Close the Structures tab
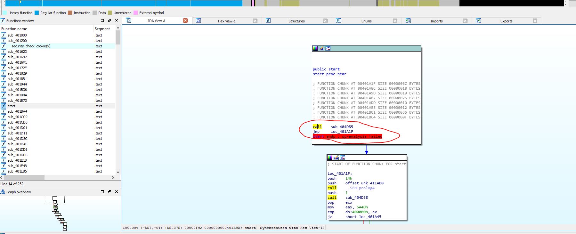The width and height of the screenshot is (576, 234). 325,21
